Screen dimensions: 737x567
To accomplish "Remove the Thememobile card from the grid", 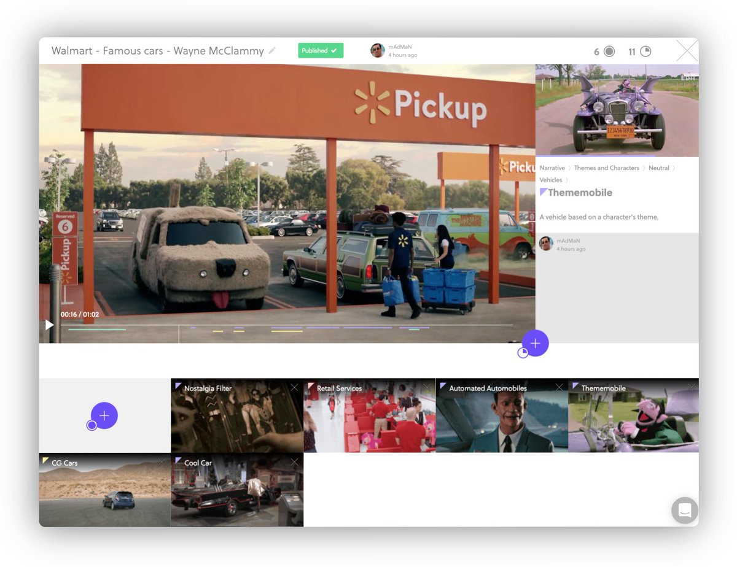I will [692, 387].
